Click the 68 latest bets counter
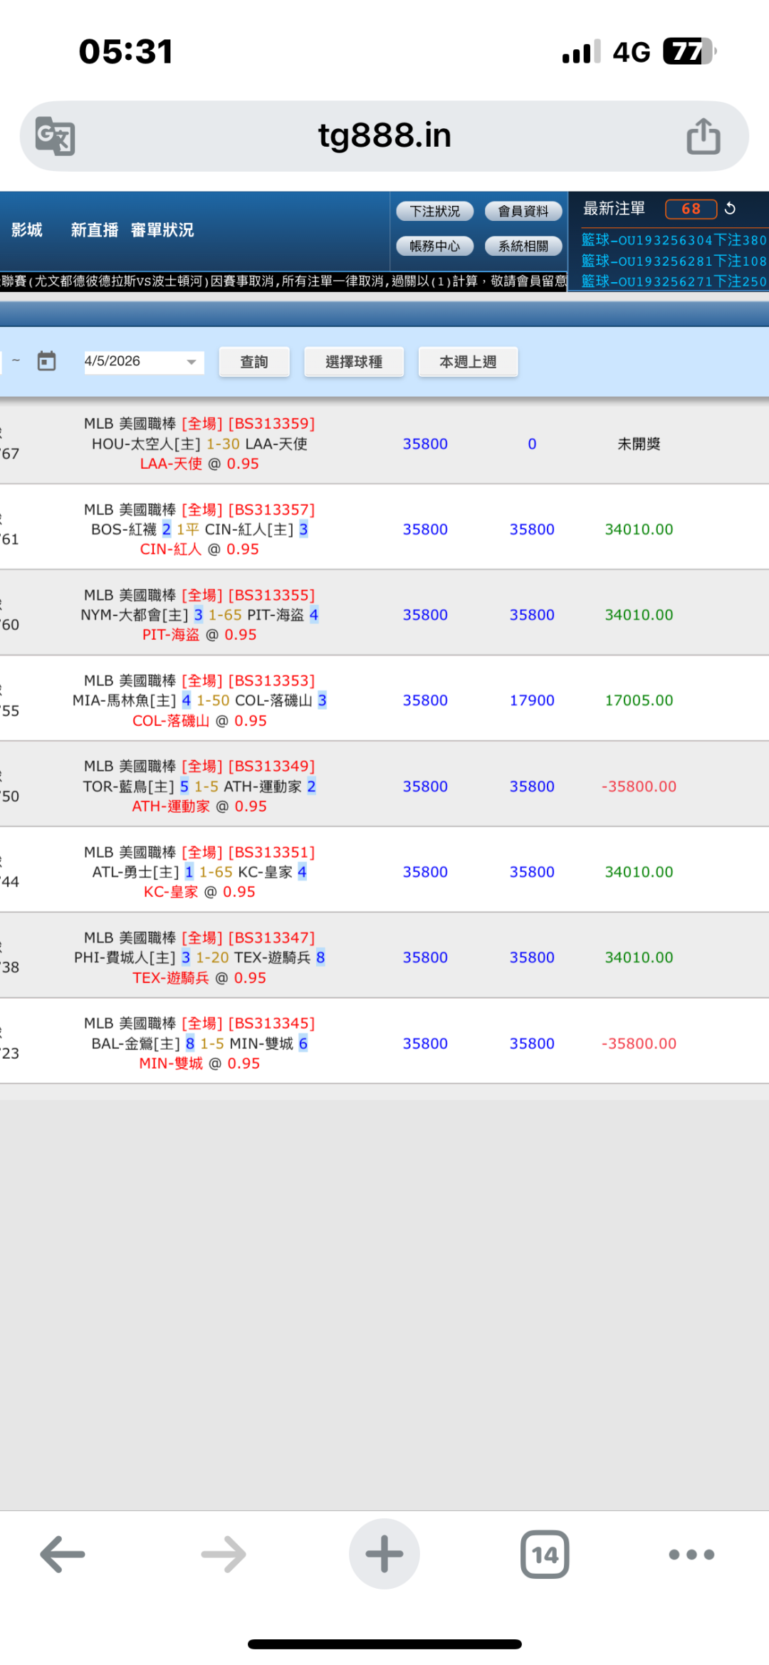 coord(691,209)
